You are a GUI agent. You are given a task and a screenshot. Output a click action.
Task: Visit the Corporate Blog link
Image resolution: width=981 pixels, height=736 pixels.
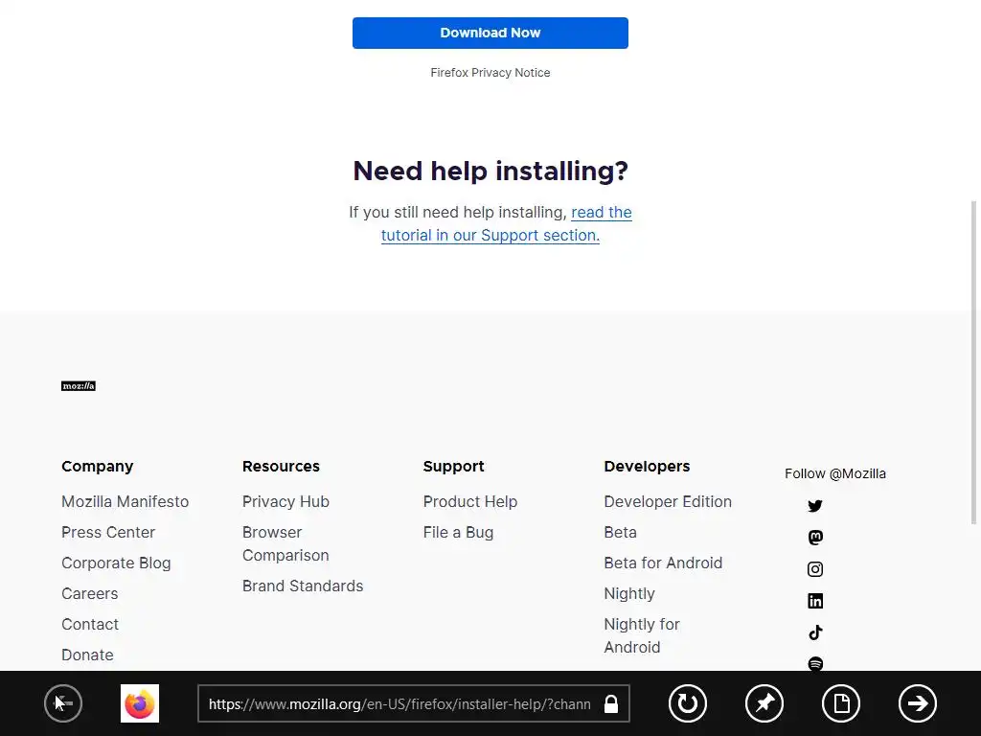point(116,563)
